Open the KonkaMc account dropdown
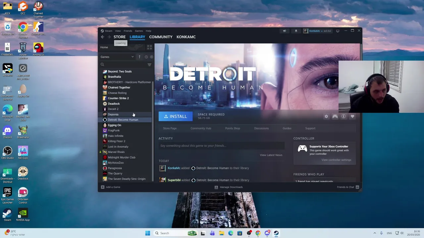 (x=317, y=31)
